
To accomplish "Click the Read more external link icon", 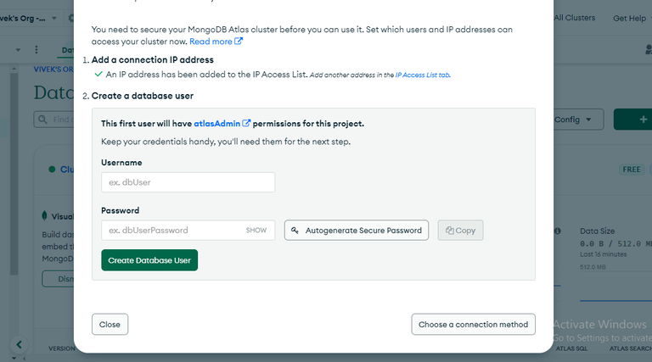I will 239,42.
